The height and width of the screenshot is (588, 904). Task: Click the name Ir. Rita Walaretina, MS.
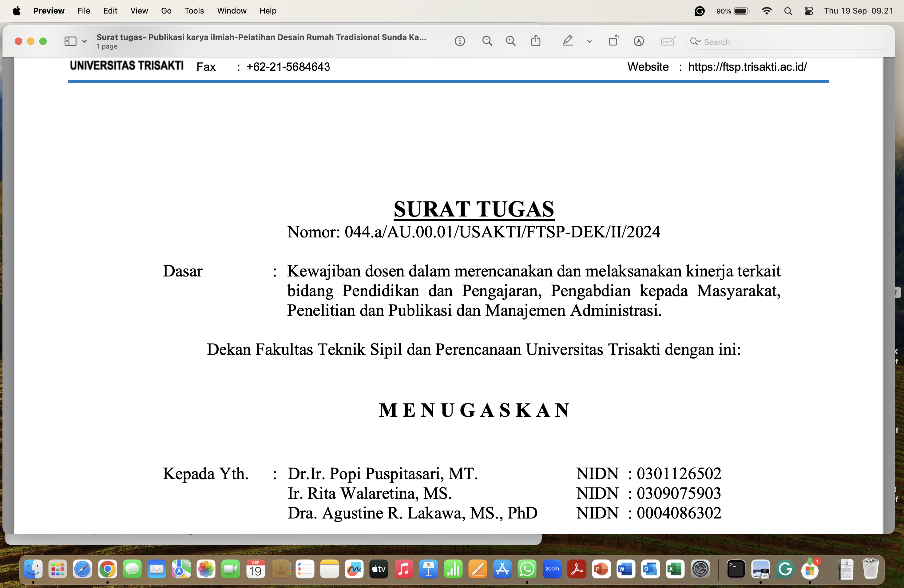pos(370,493)
